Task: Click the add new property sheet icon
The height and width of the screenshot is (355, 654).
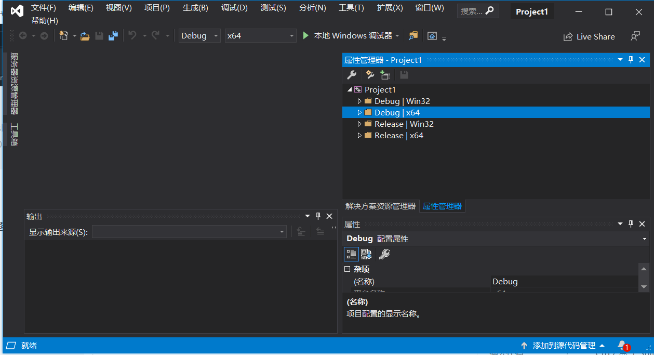Action: click(370, 75)
